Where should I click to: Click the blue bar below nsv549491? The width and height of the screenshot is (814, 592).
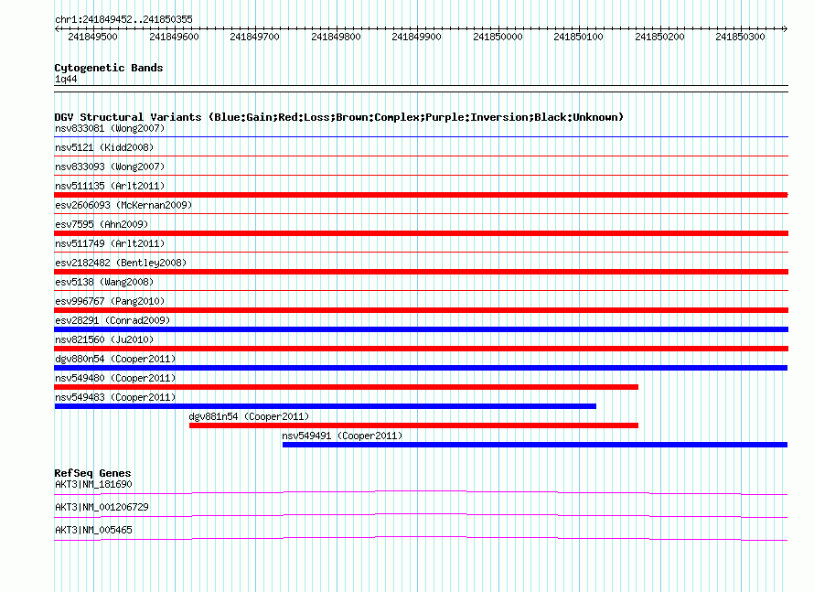click(x=535, y=445)
